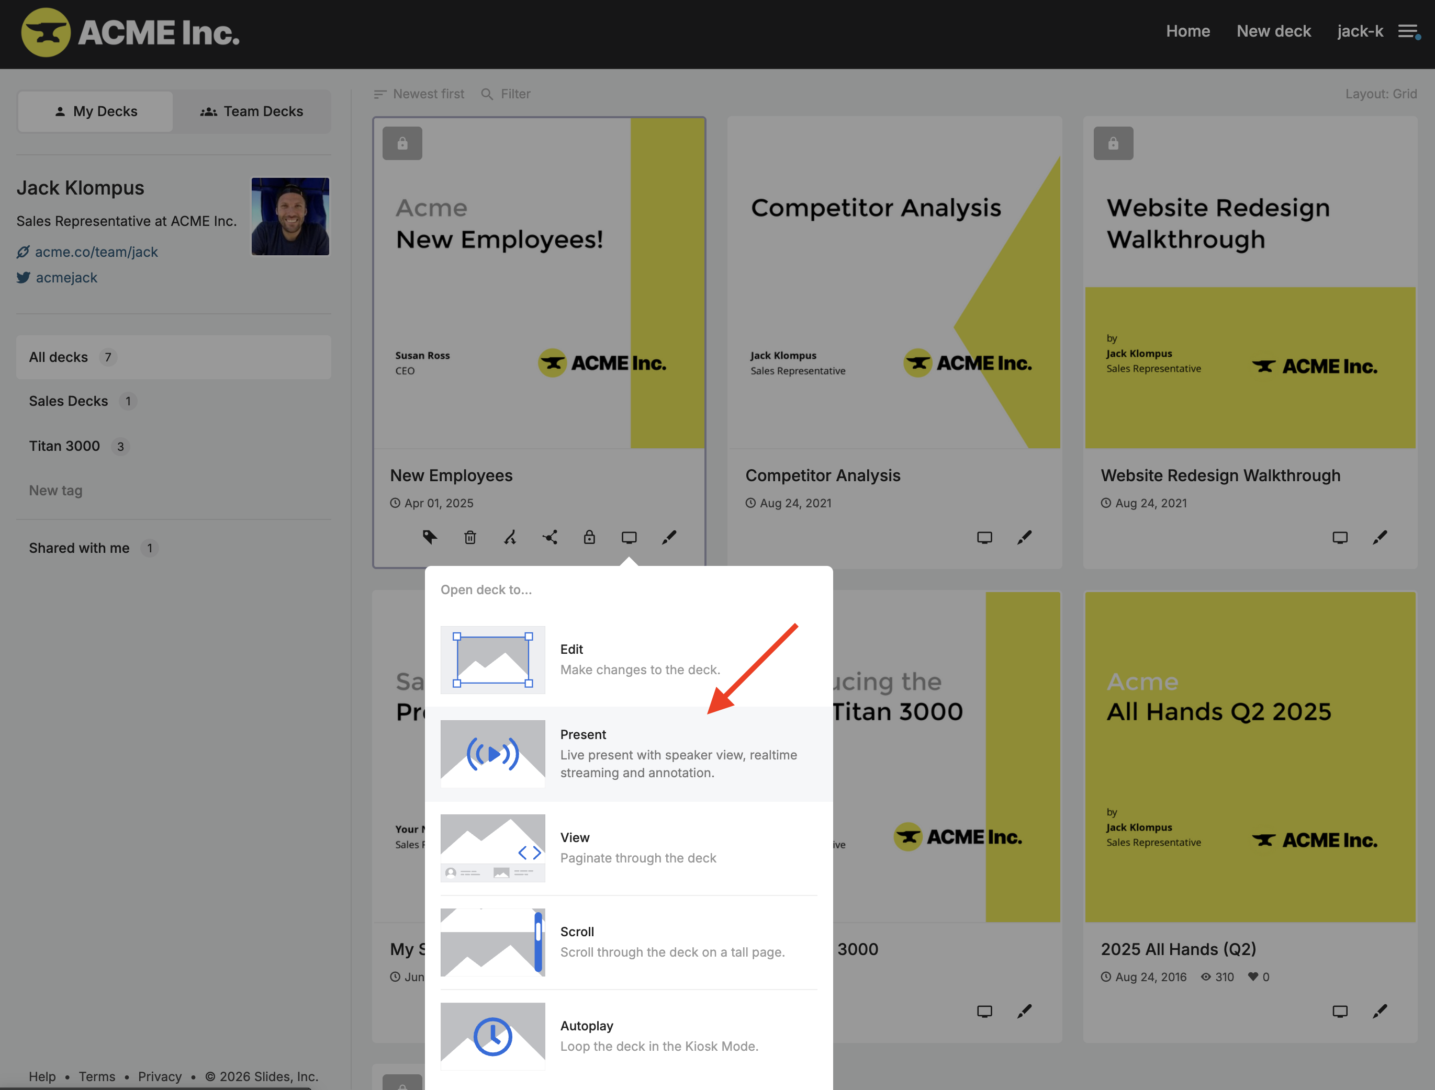Choose Autoplay kiosk mode option
1435x1090 pixels.
pos(629,1036)
